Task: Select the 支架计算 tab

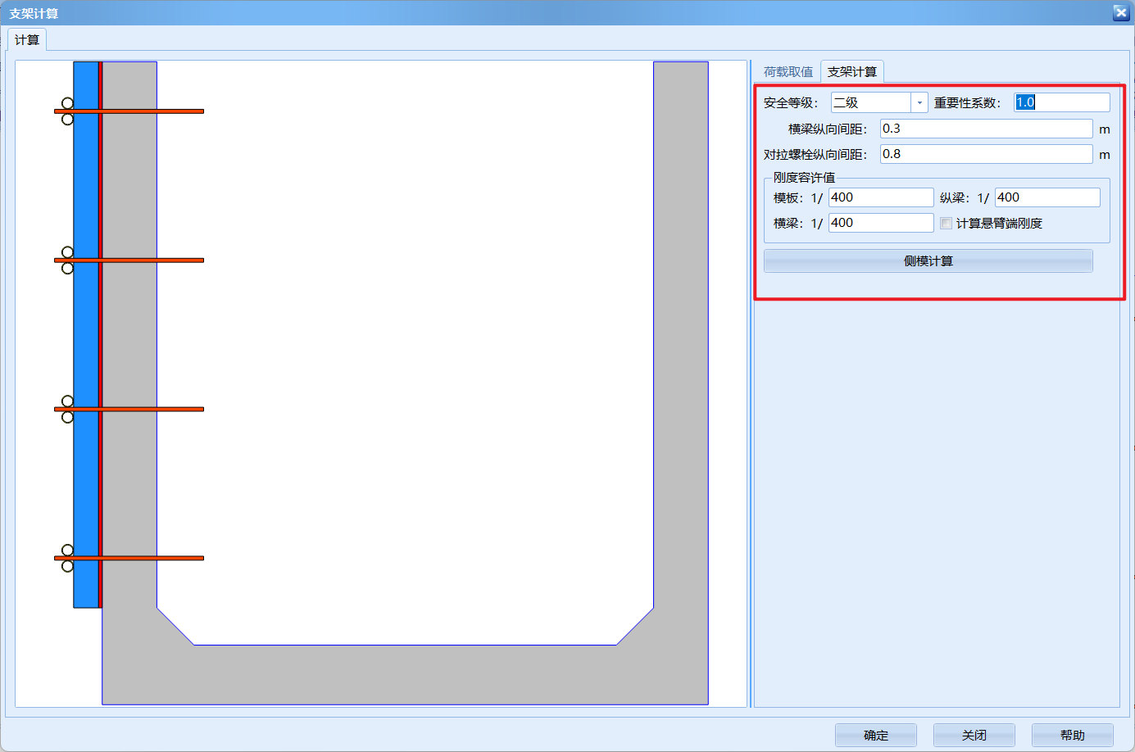Action: click(x=851, y=72)
